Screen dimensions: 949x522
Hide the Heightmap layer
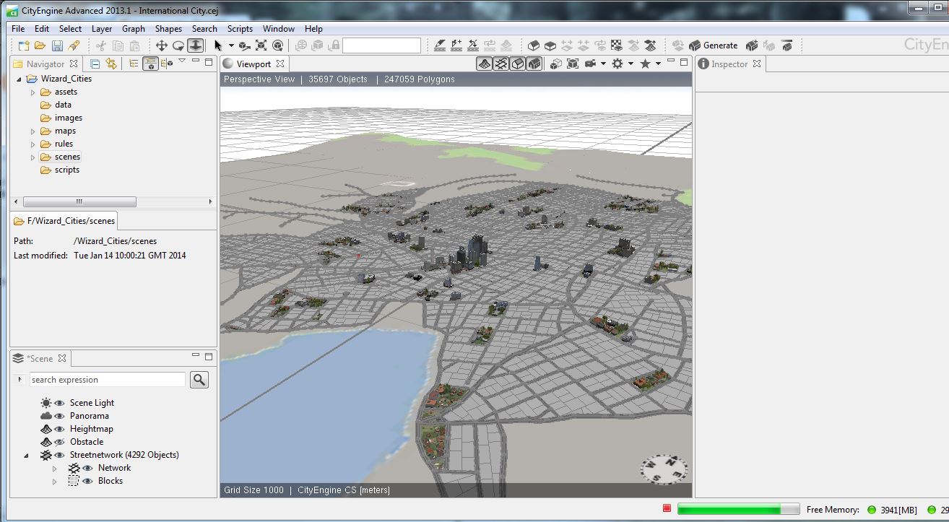59,429
